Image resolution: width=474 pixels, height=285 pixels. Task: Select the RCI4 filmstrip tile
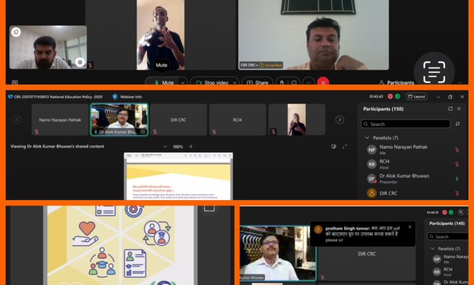pos(237,119)
